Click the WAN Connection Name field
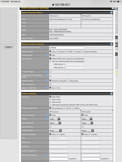 67,48
